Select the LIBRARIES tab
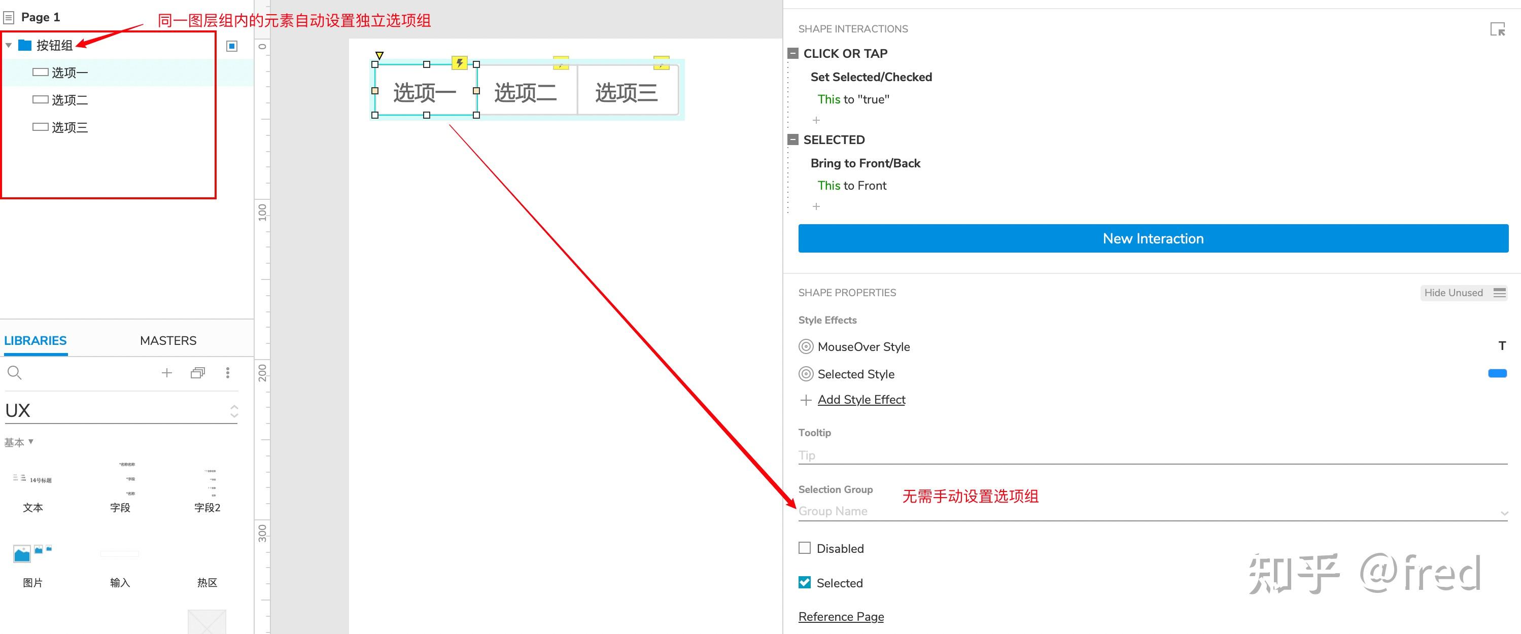The height and width of the screenshot is (634, 1521). point(36,341)
